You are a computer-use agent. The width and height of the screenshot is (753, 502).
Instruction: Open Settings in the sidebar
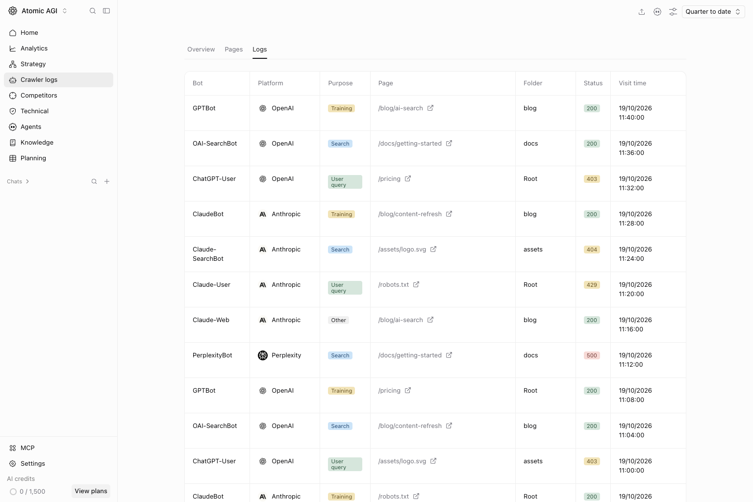point(58,464)
